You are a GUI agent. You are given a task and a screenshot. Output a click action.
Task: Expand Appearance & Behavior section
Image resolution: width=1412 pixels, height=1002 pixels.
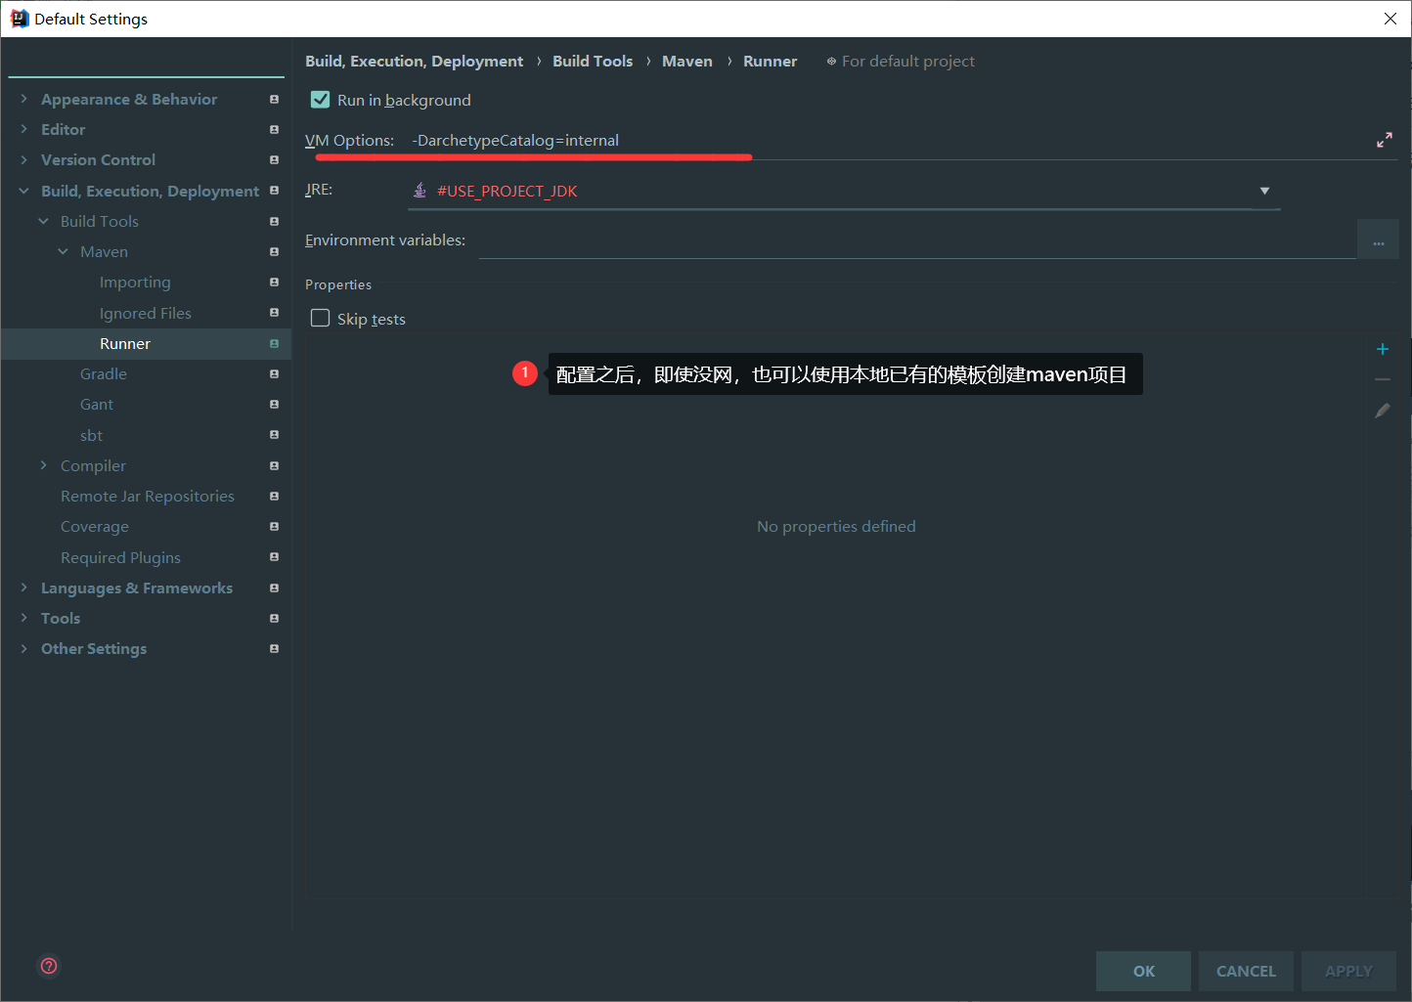coord(23,99)
